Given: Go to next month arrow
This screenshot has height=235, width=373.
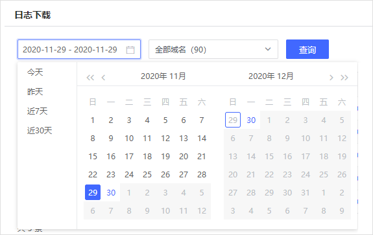Looking at the screenshot, I should pos(331,78).
